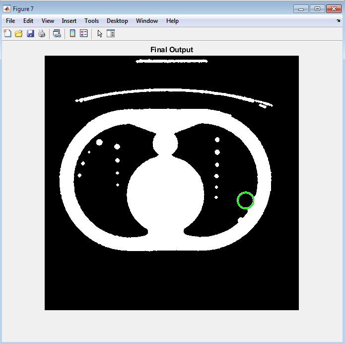This screenshot has width=345, height=344.
Task: Save the figure using the floppy disk icon
Action: click(x=30, y=34)
